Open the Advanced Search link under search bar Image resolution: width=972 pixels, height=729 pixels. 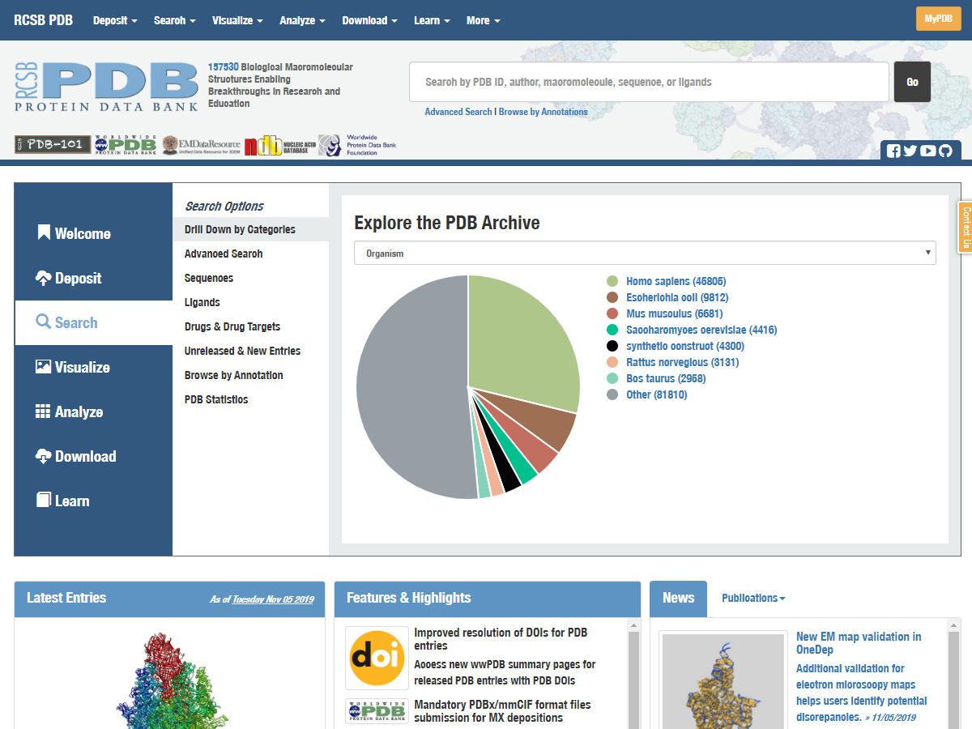(x=458, y=112)
